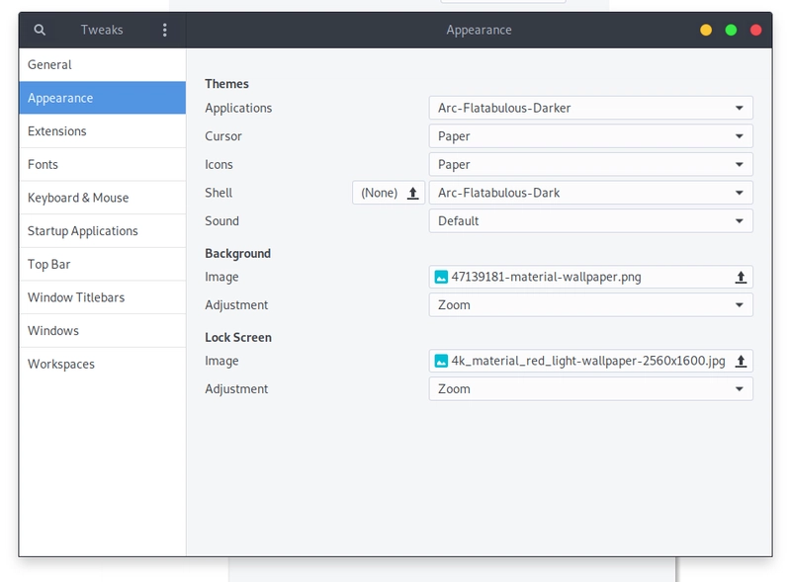The image size is (791, 582).
Task: Click the Shell (None) file chooser button
Action: point(389,193)
